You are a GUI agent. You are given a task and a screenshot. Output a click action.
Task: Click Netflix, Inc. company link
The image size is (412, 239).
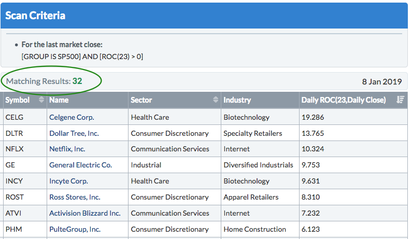pos(67,149)
